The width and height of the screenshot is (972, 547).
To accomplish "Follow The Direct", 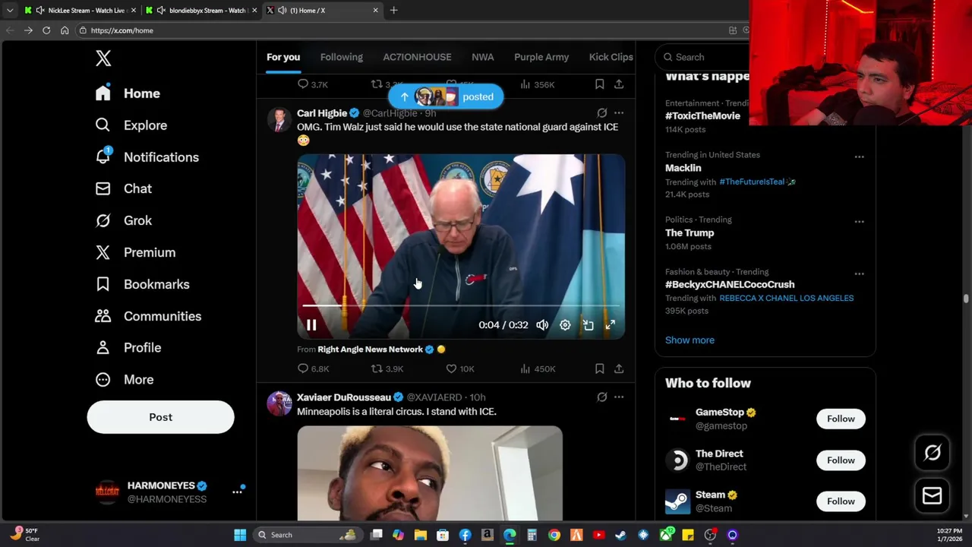I will click(x=841, y=460).
